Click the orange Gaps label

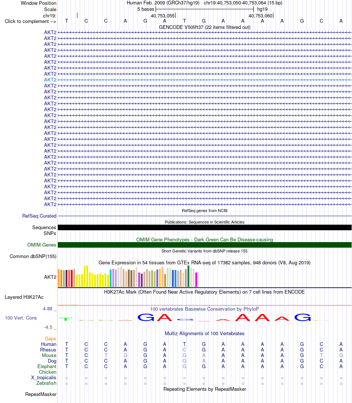pos(50,339)
